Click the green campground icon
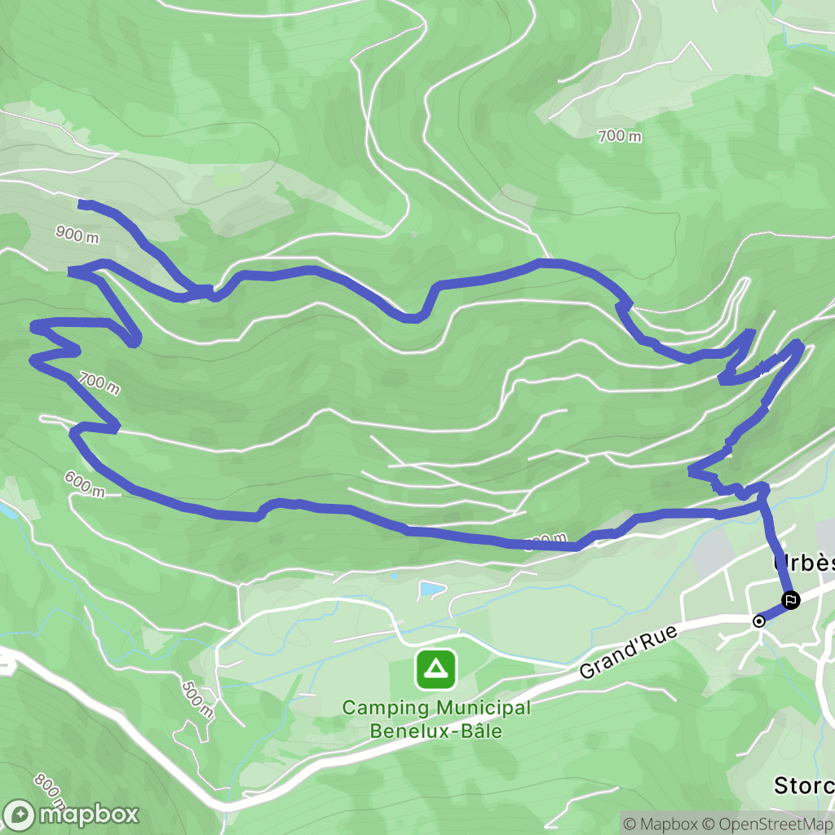Image resolution: width=835 pixels, height=835 pixels. point(436,669)
